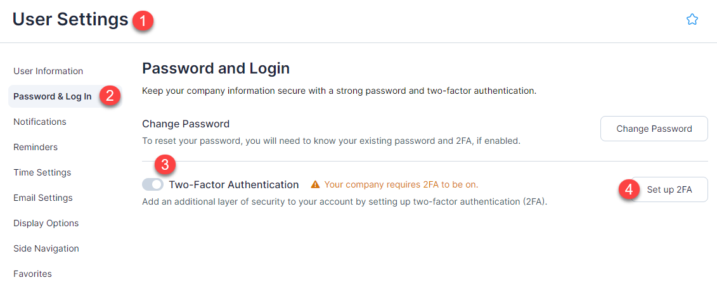The width and height of the screenshot is (717, 294).
Task: Open Favorites in the sidebar
Action: [32, 274]
